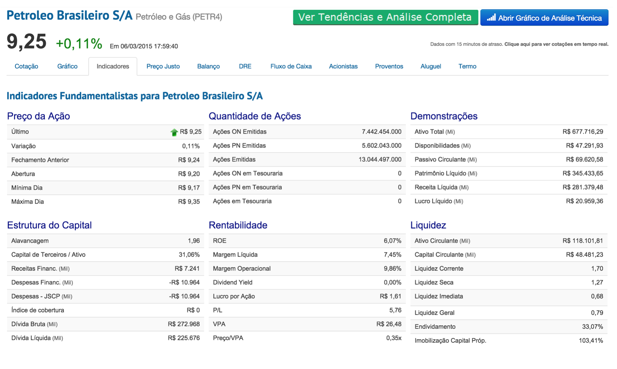The height and width of the screenshot is (369, 617).
Task: Click Receita Líquida value R$ 281.379,48
Action: (583, 187)
